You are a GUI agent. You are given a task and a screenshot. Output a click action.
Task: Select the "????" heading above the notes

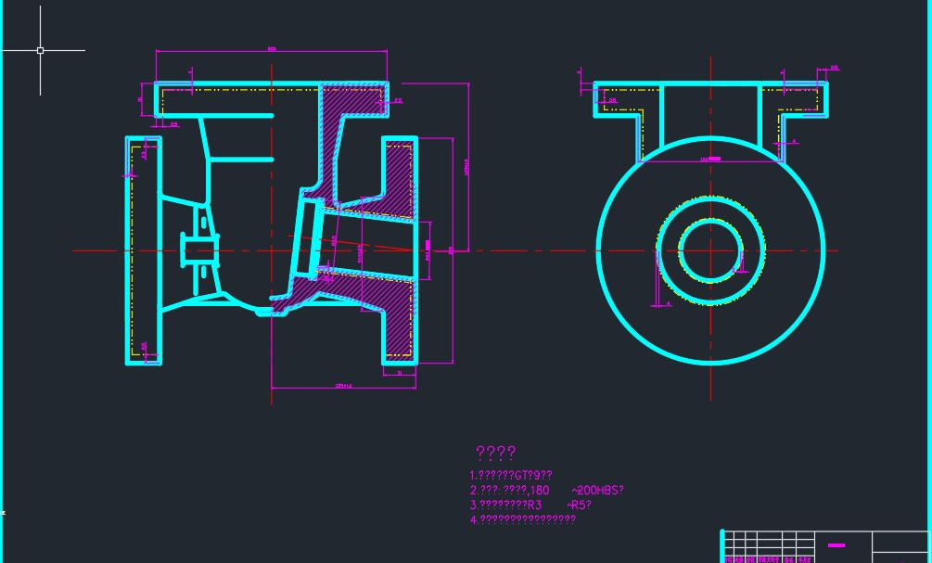tap(496, 454)
